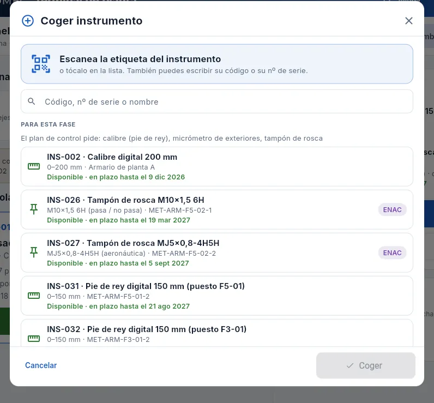Click the status 'en plazo hasta el 21 ago 2027'
The height and width of the screenshot is (403, 434).
pos(139,306)
